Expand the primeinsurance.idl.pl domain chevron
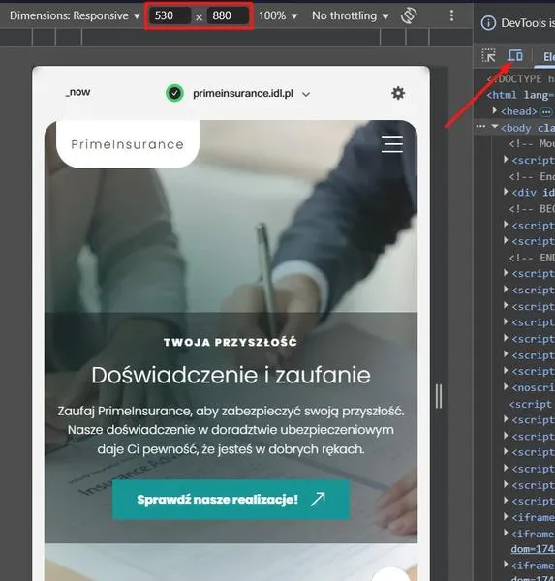This screenshot has height=581, width=555. tap(306, 95)
